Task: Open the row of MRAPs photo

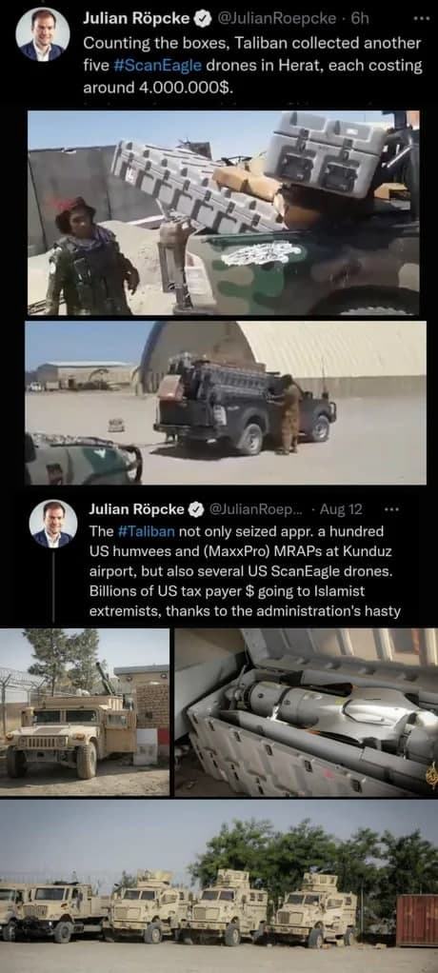Action: tap(219, 886)
